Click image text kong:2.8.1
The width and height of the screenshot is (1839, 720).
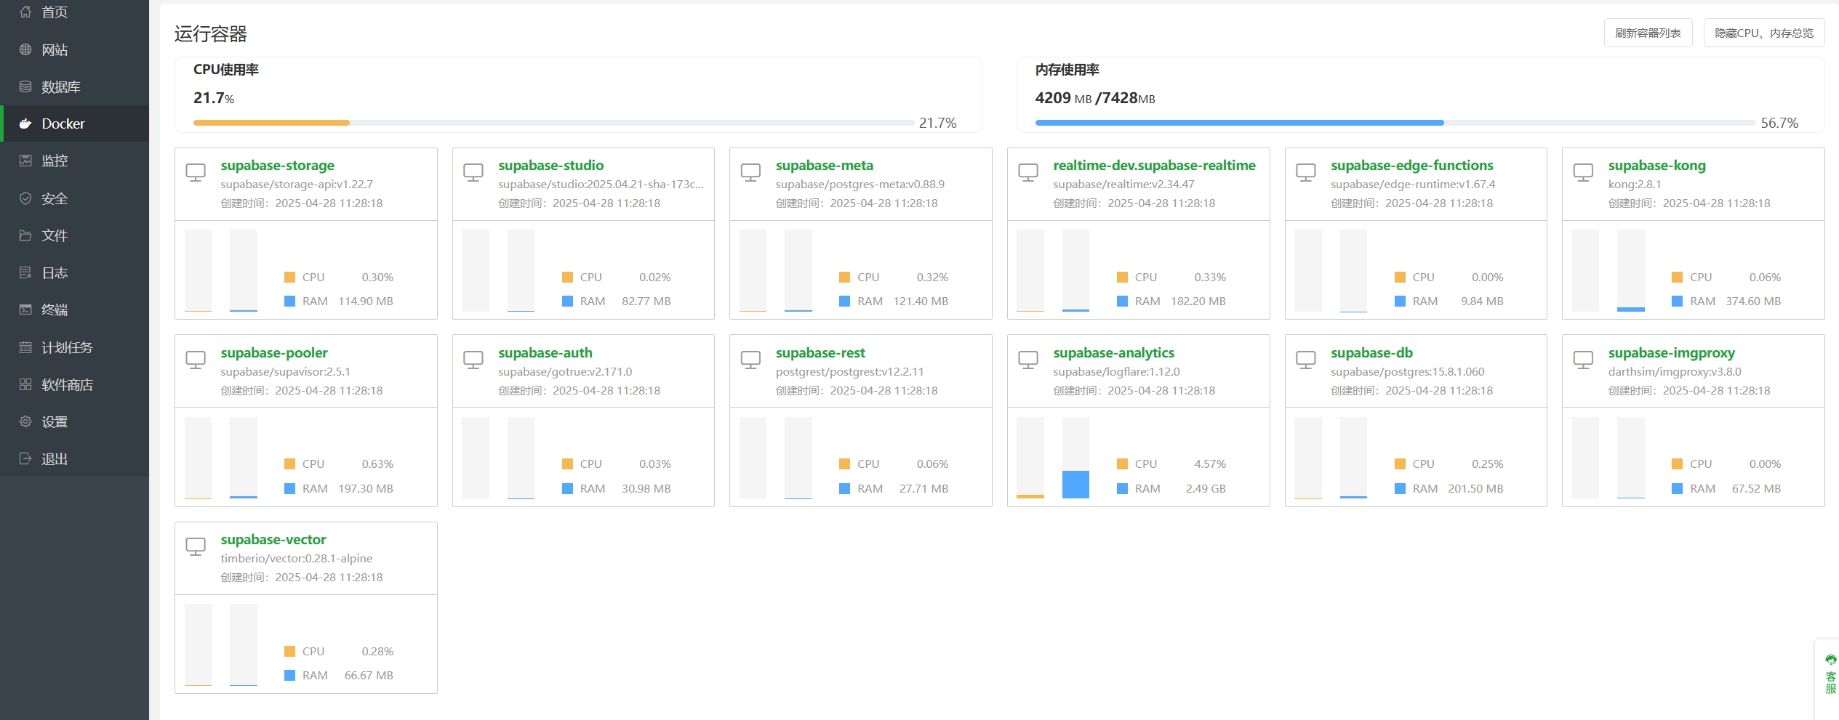pos(1634,184)
